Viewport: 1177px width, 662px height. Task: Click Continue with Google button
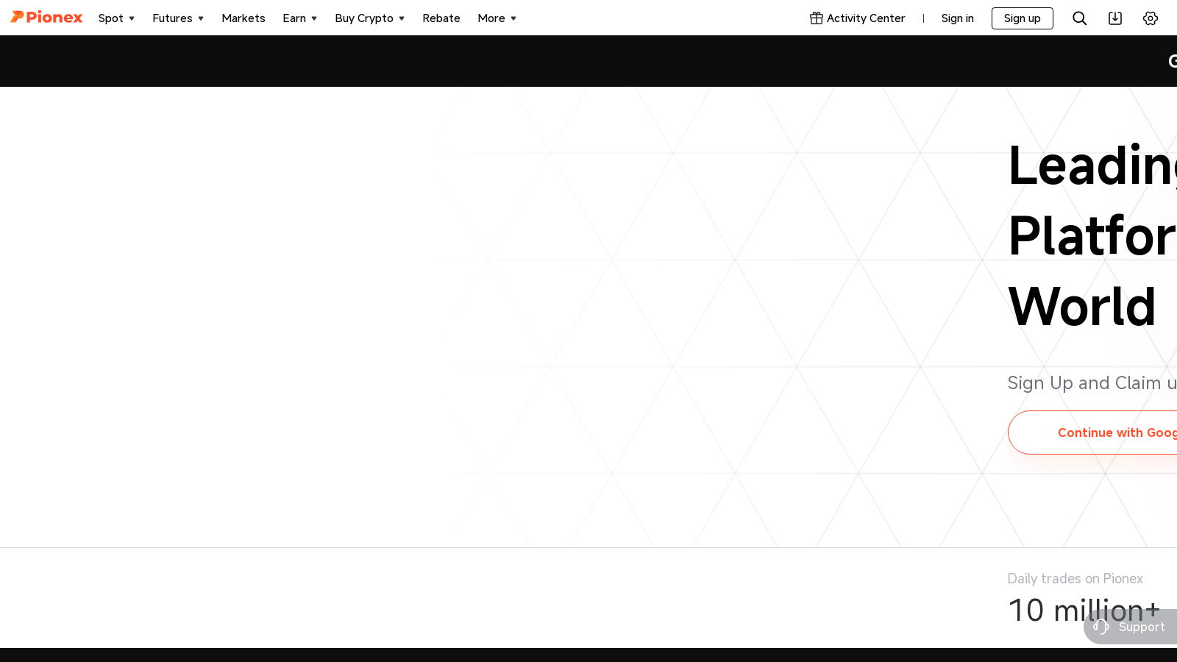click(x=1093, y=433)
